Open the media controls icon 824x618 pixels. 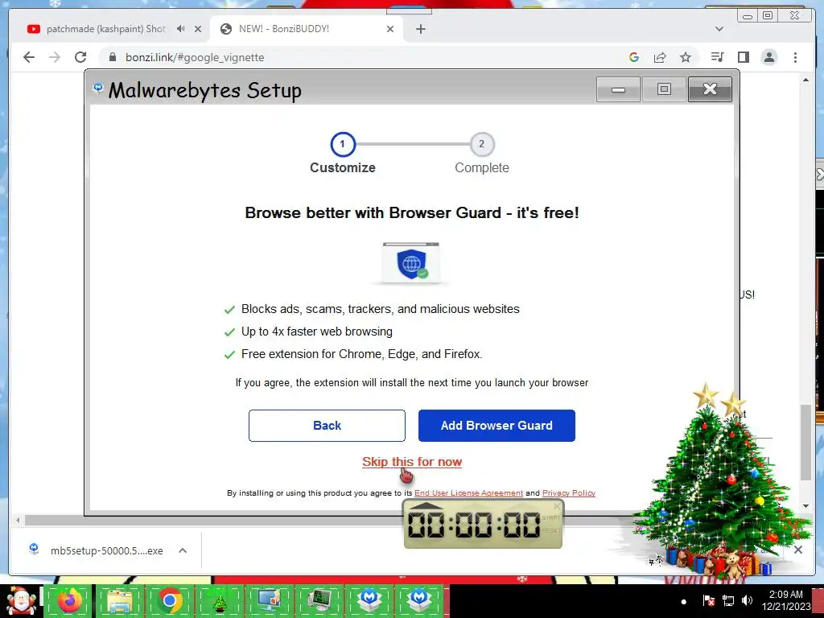click(717, 57)
